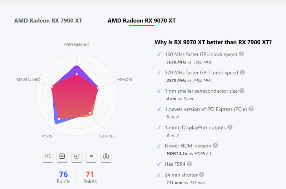The height and width of the screenshot is (189, 286).
Task: Switch to AMD Radeon RX 7900 XT tab
Action: coord(48,21)
